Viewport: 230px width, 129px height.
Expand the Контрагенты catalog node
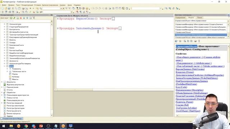pyautogui.click(x=5, y=29)
